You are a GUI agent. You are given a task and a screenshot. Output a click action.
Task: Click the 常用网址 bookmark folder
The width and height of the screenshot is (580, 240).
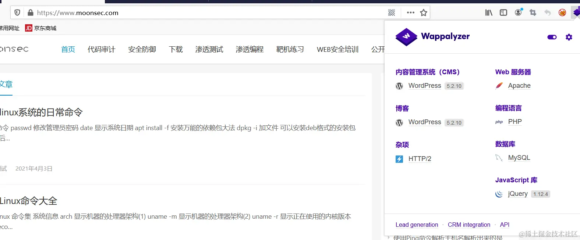tap(10, 28)
